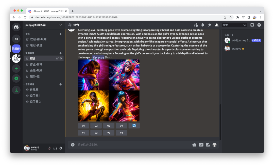Open the 作业-帮助 text channel

tap(36, 64)
